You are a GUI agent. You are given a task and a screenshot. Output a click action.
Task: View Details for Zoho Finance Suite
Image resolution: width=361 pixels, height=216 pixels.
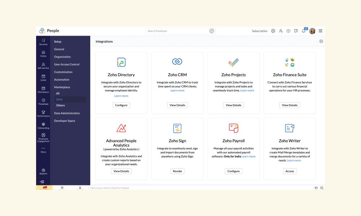click(x=290, y=105)
